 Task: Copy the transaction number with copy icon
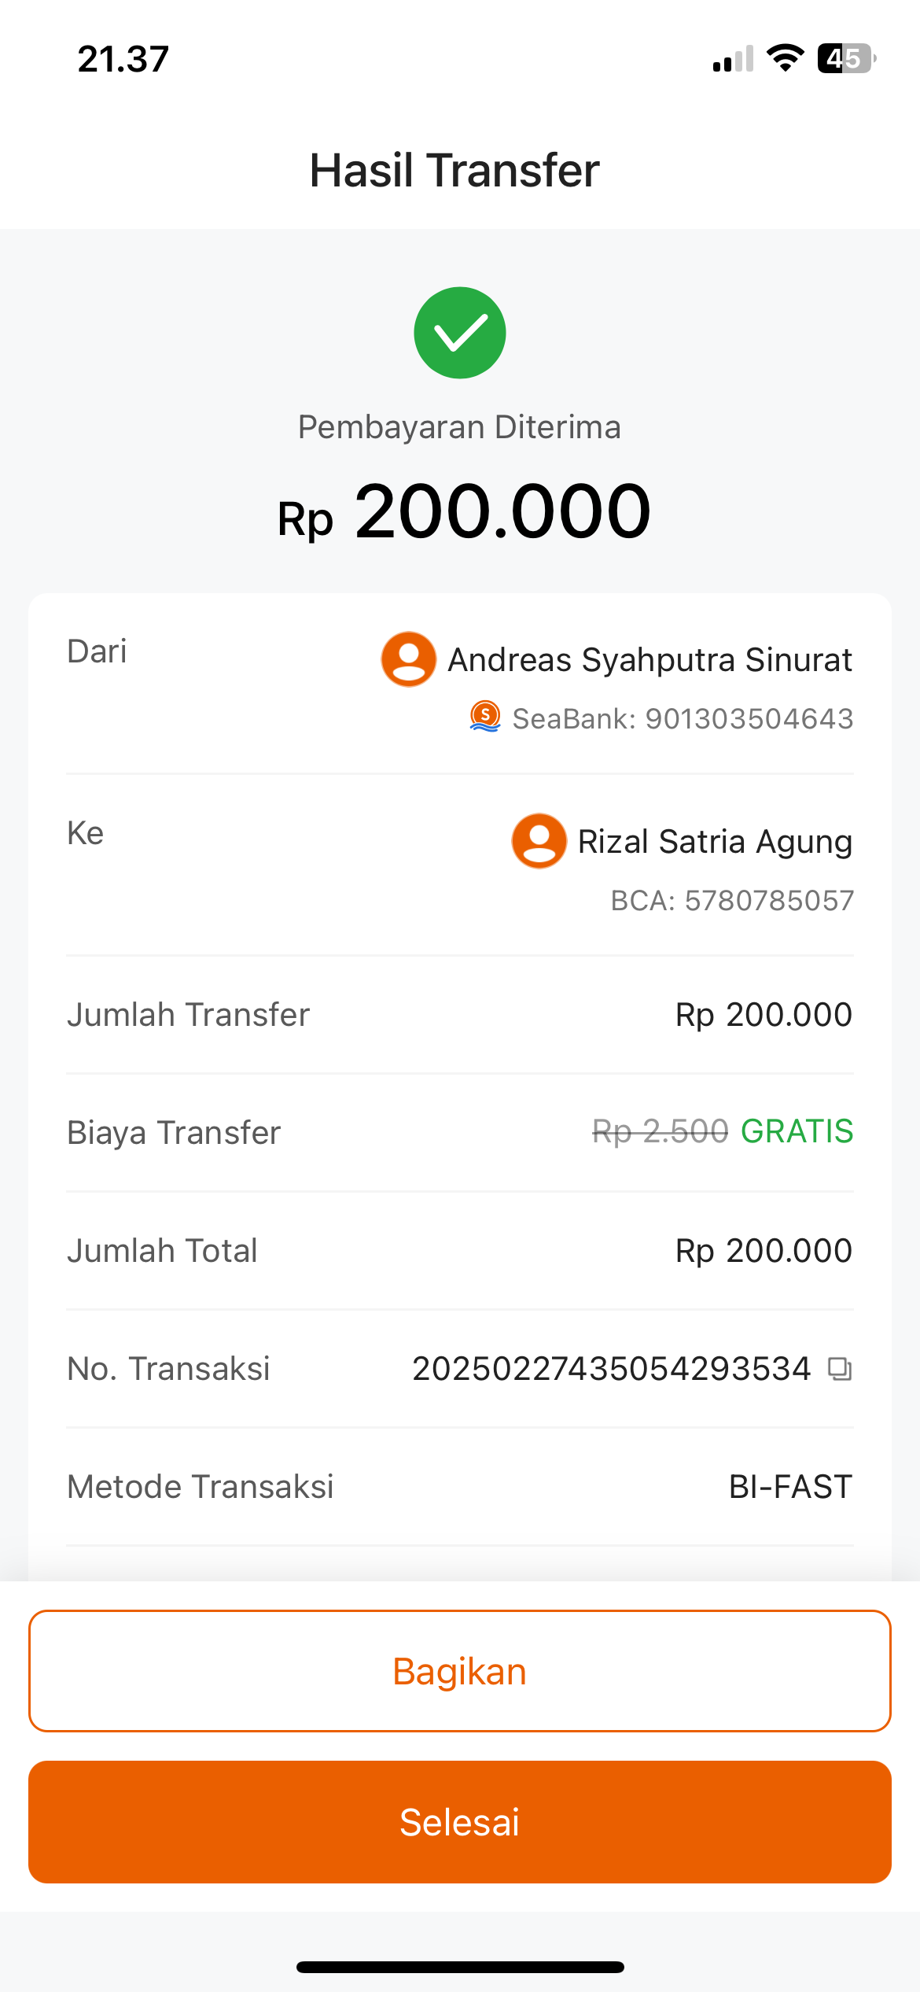click(840, 1369)
